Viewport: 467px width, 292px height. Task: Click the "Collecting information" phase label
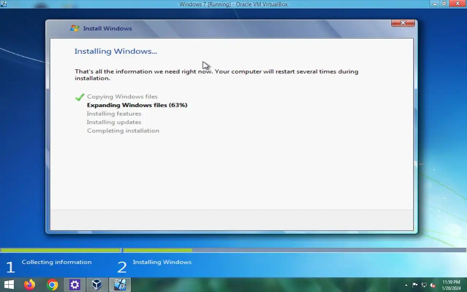coord(57,262)
